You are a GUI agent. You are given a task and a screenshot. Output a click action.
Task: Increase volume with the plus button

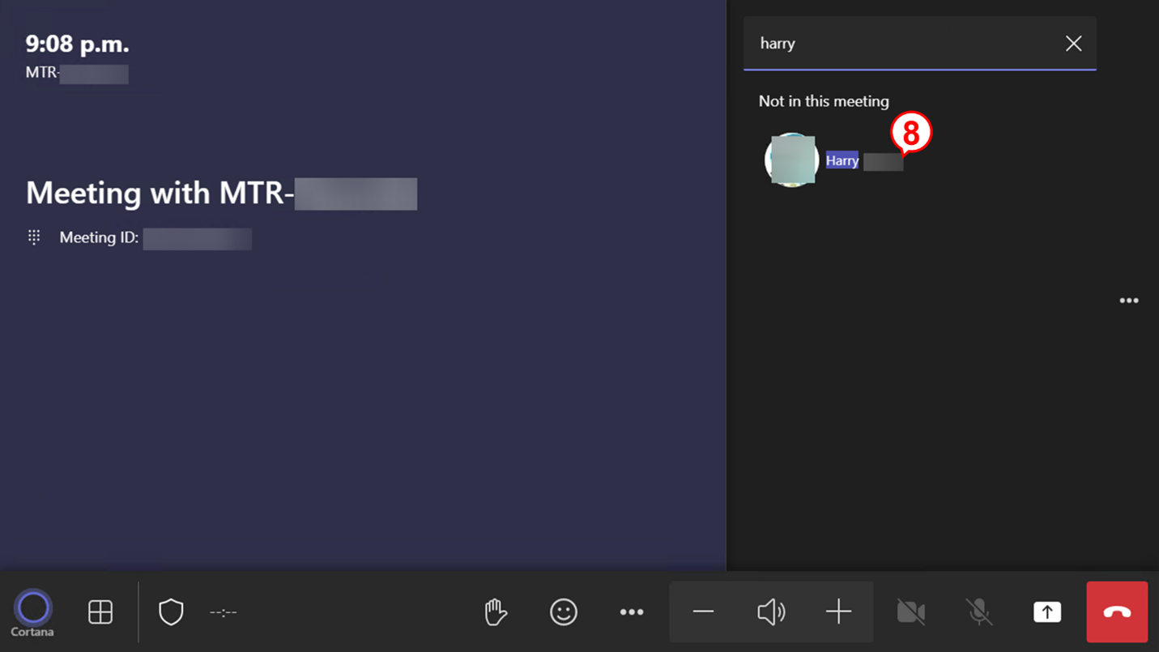point(838,612)
